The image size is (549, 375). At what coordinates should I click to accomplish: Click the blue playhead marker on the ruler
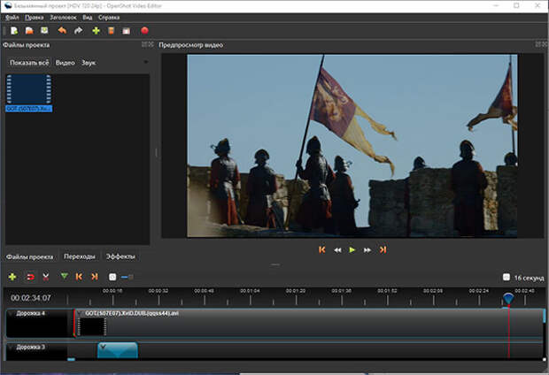[x=508, y=299]
